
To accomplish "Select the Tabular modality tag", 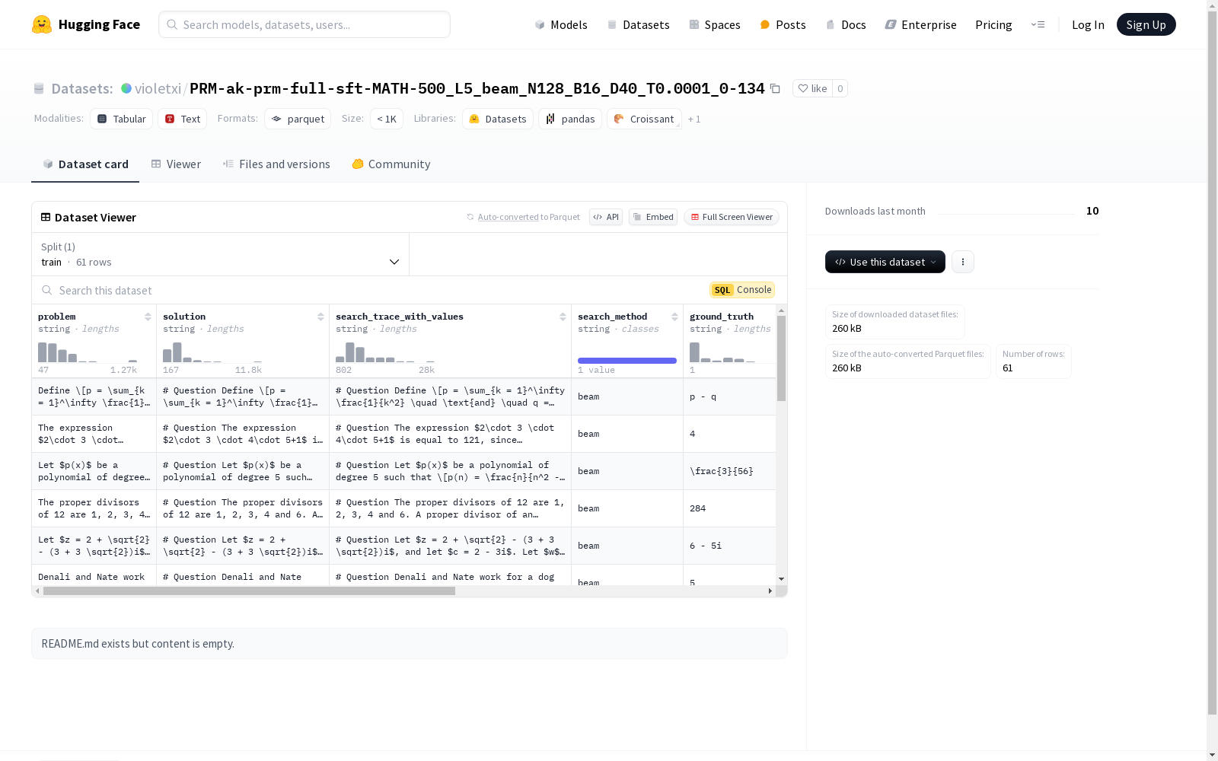I will [122, 119].
